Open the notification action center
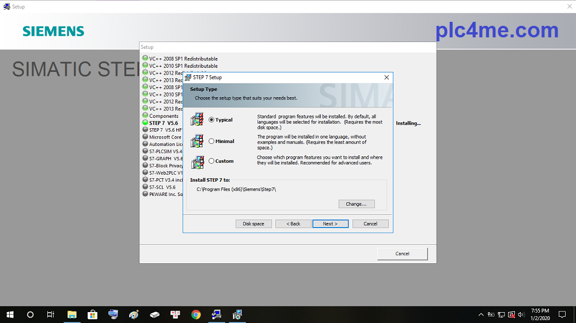 coord(562,314)
